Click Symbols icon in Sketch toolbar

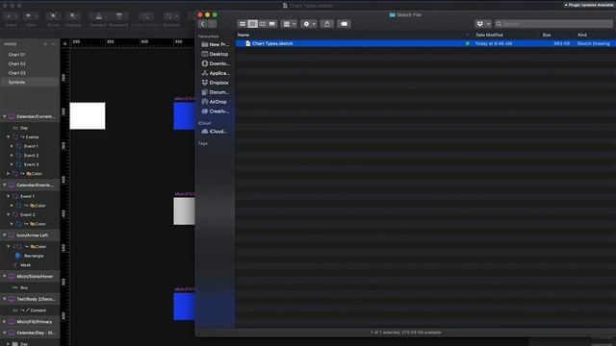(171, 16)
